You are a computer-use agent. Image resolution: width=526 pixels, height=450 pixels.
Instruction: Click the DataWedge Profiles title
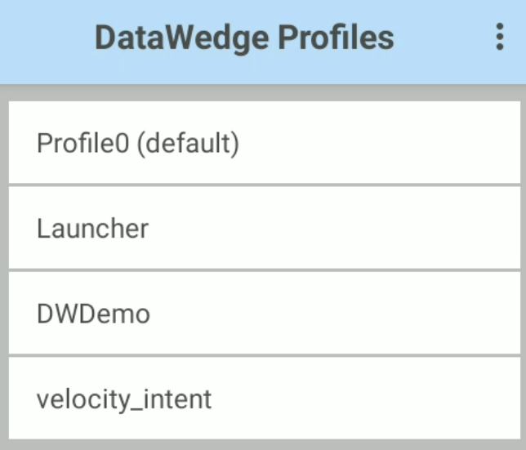point(244,38)
